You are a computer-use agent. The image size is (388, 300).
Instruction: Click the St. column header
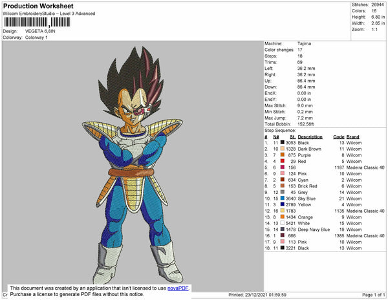[293, 137]
